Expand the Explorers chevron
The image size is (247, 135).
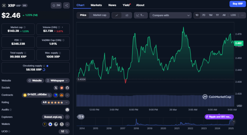67,117
